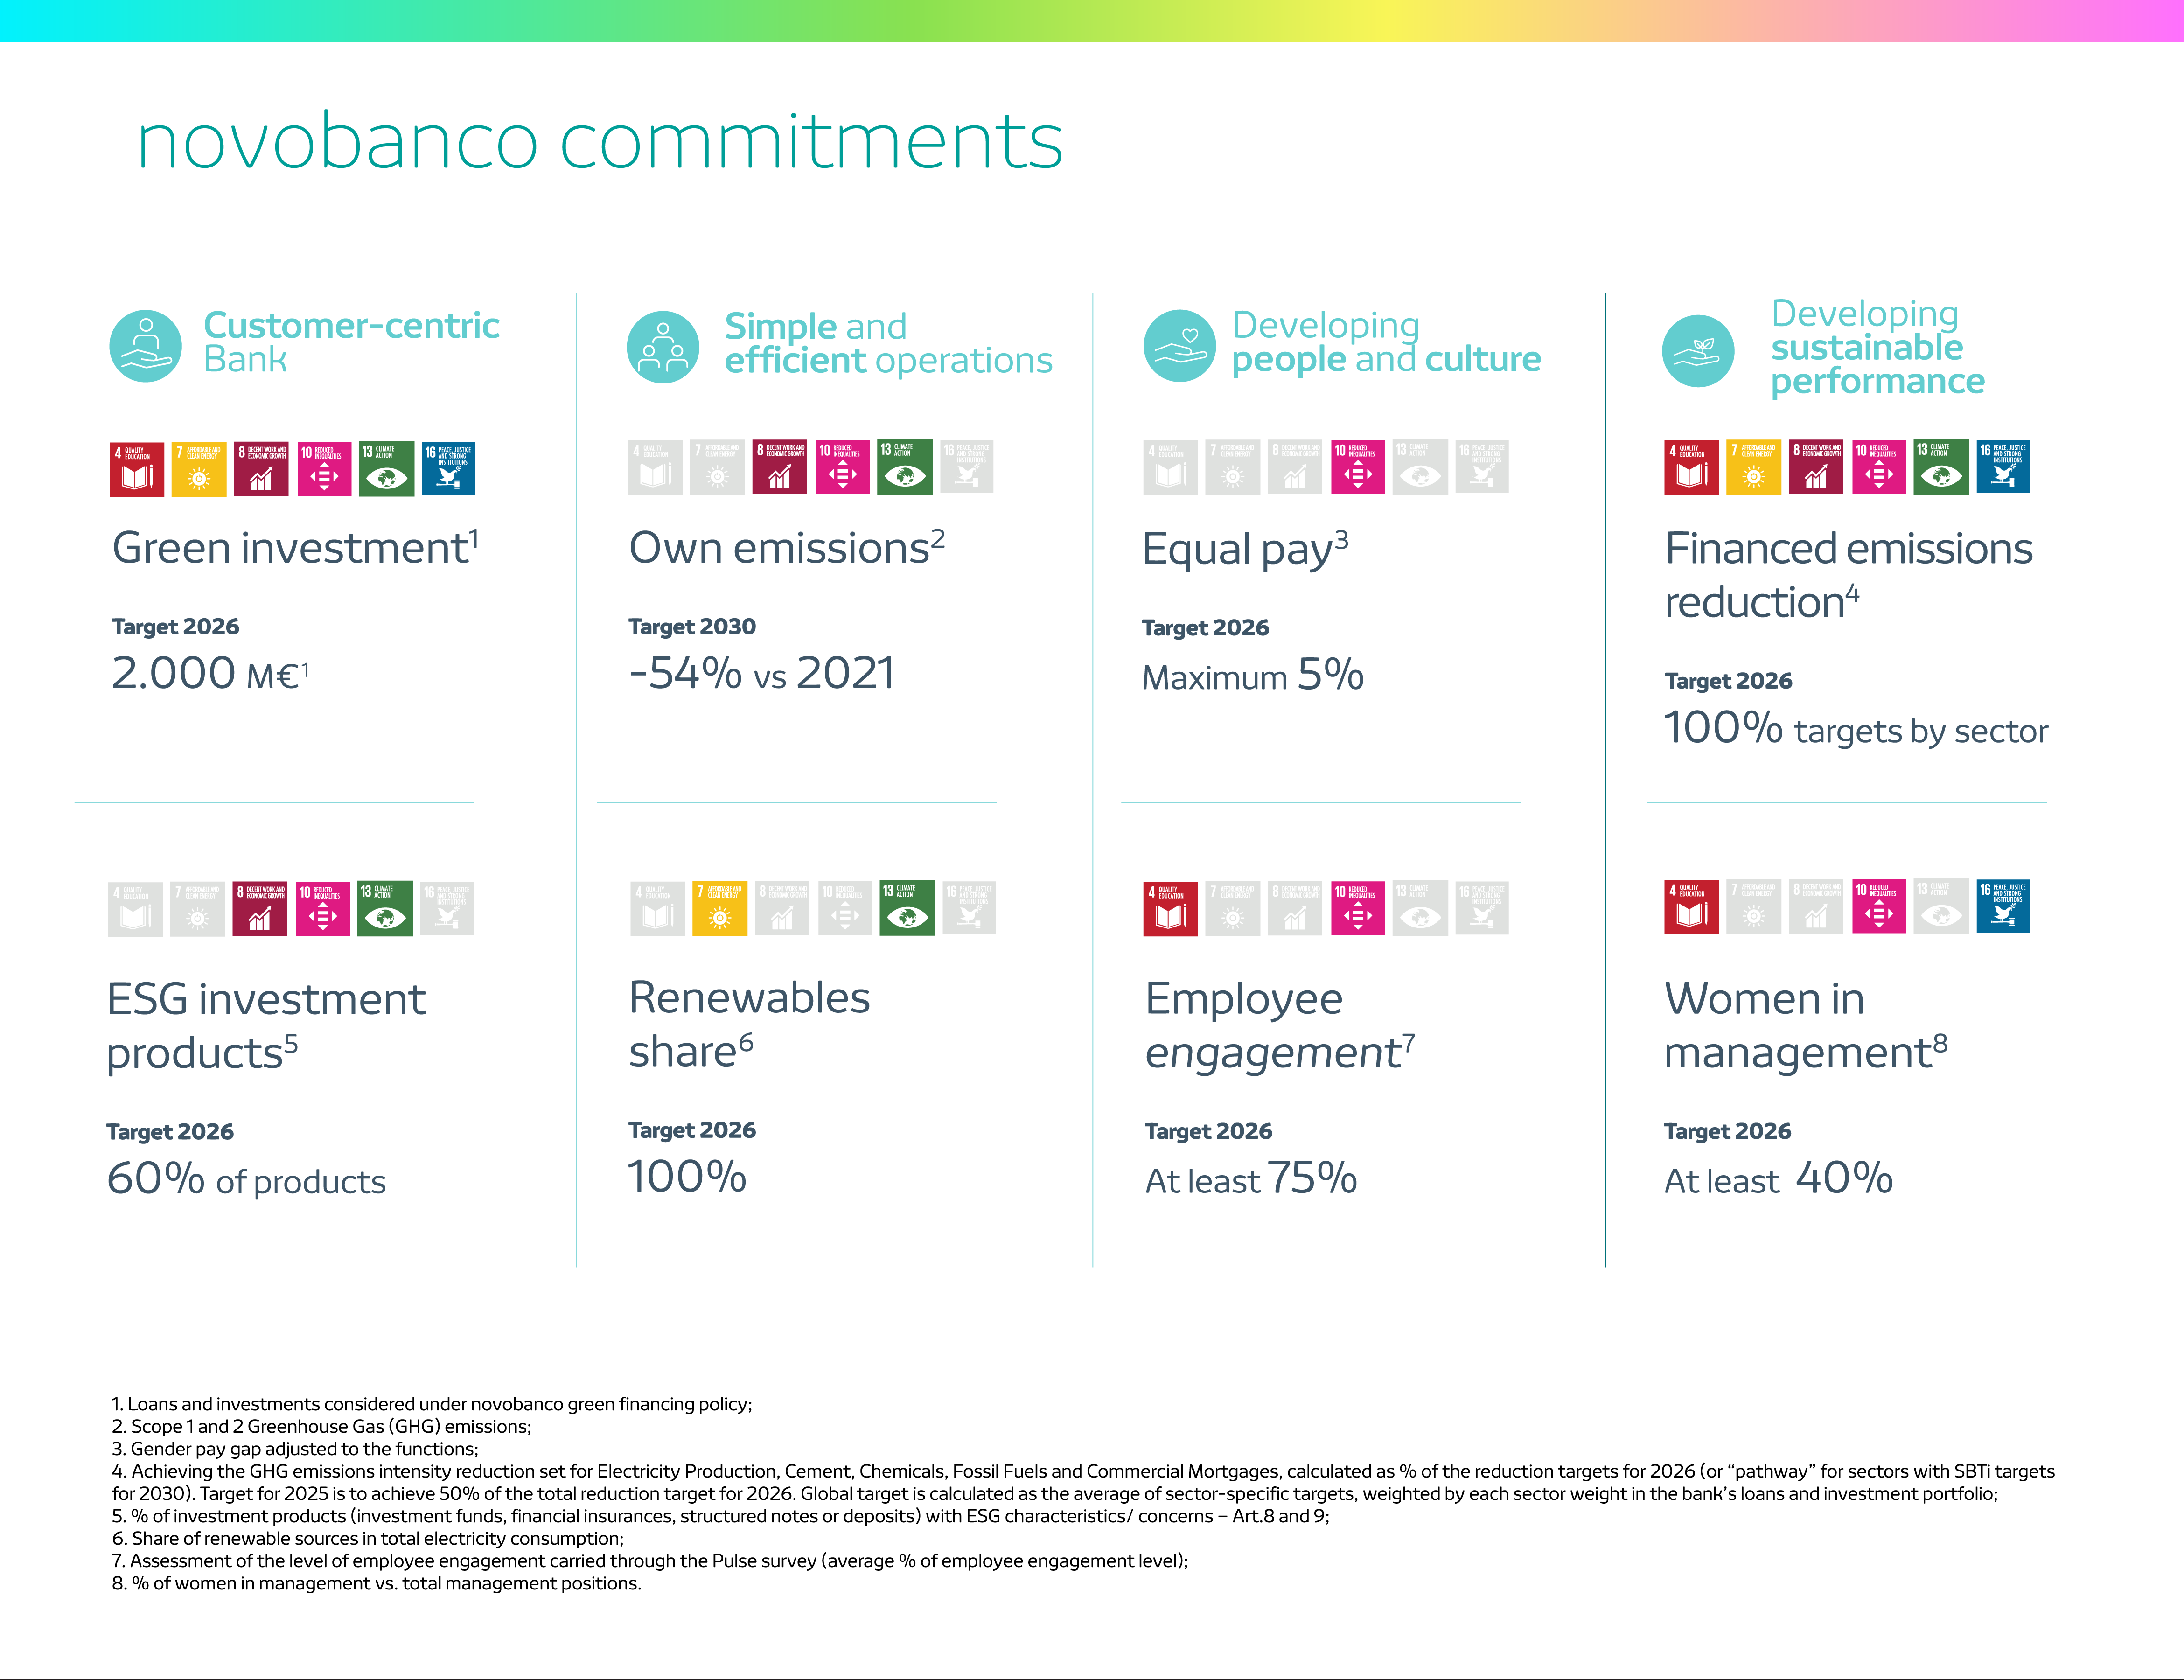Click the ESG investment products title
Image resolution: width=2184 pixels, height=1680 pixels.
pos(266,1026)
